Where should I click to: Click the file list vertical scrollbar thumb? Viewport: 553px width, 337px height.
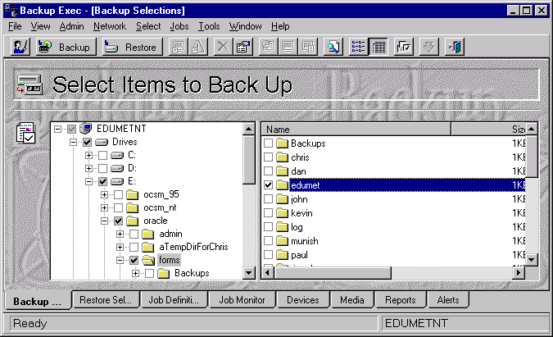click(x=532, y=157)
